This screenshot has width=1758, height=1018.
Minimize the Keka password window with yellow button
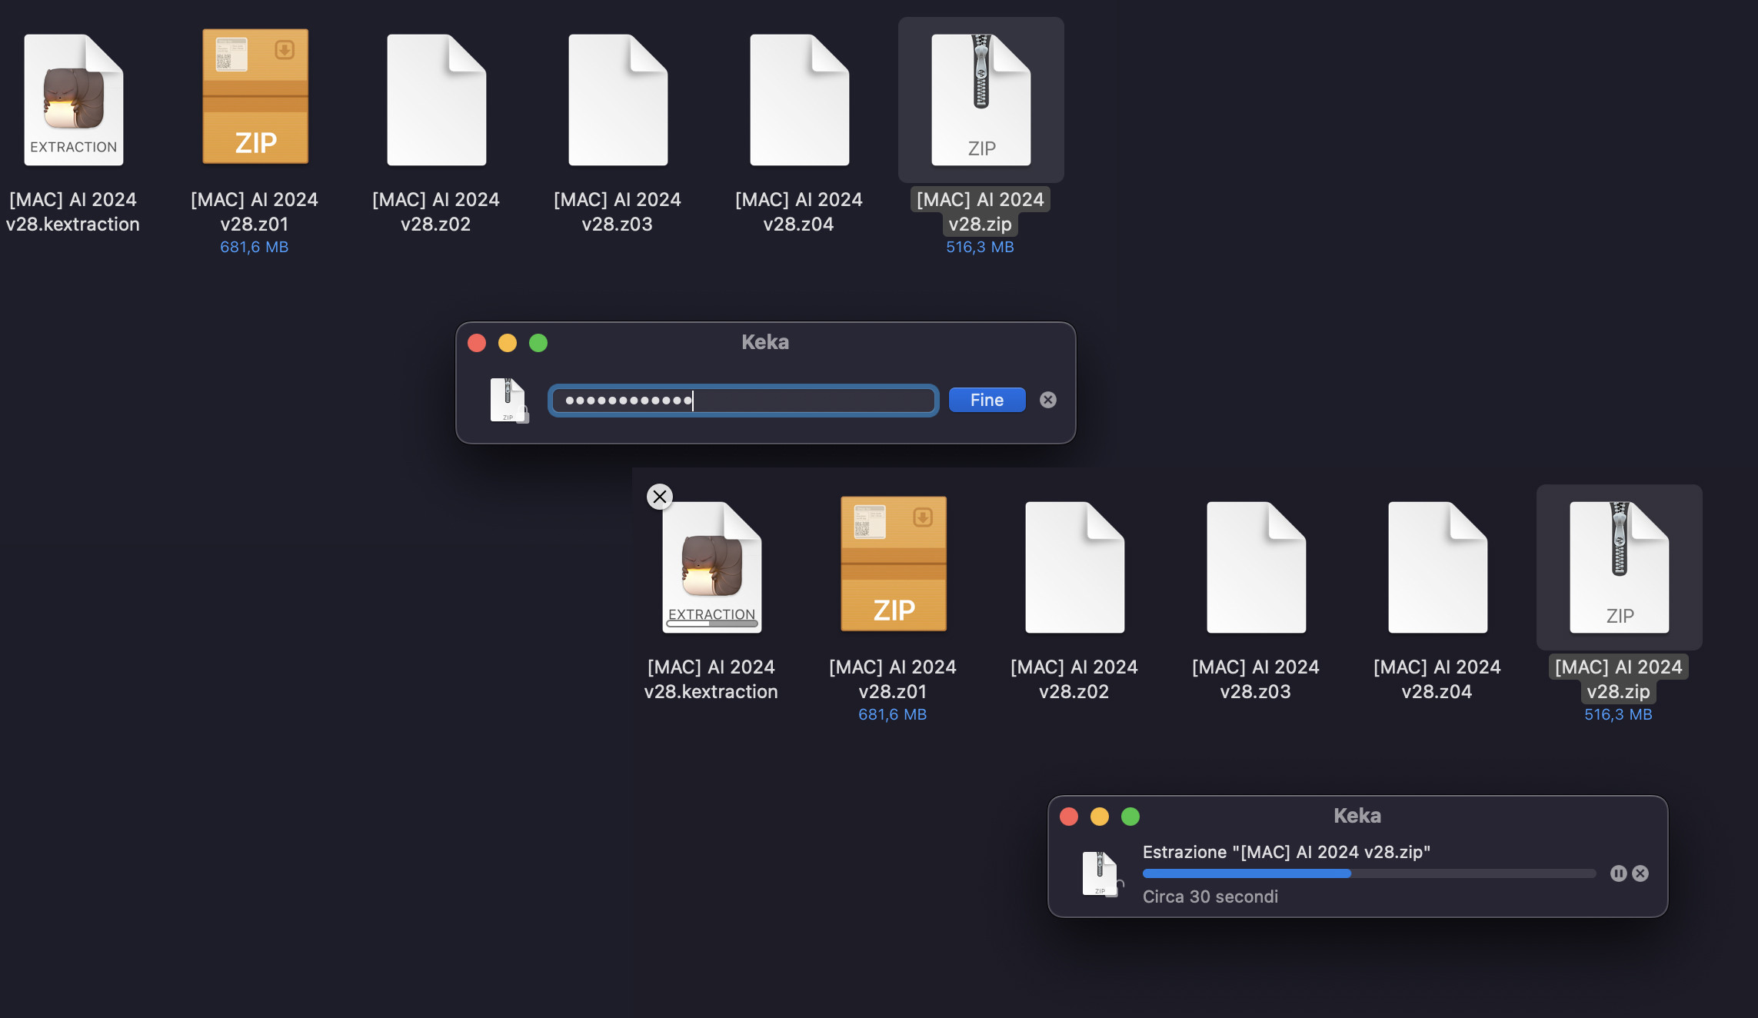click(x=508, y=343)
